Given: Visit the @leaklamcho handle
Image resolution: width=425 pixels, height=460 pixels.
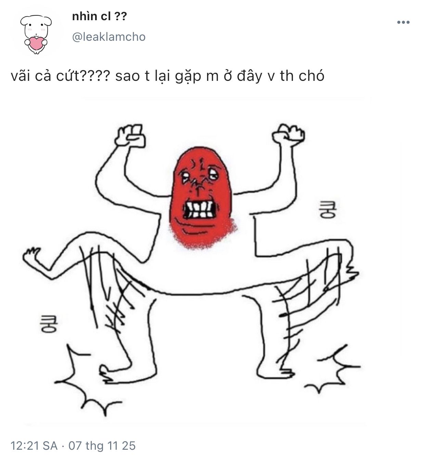Looking at the screenshot, I should (109, 37).
